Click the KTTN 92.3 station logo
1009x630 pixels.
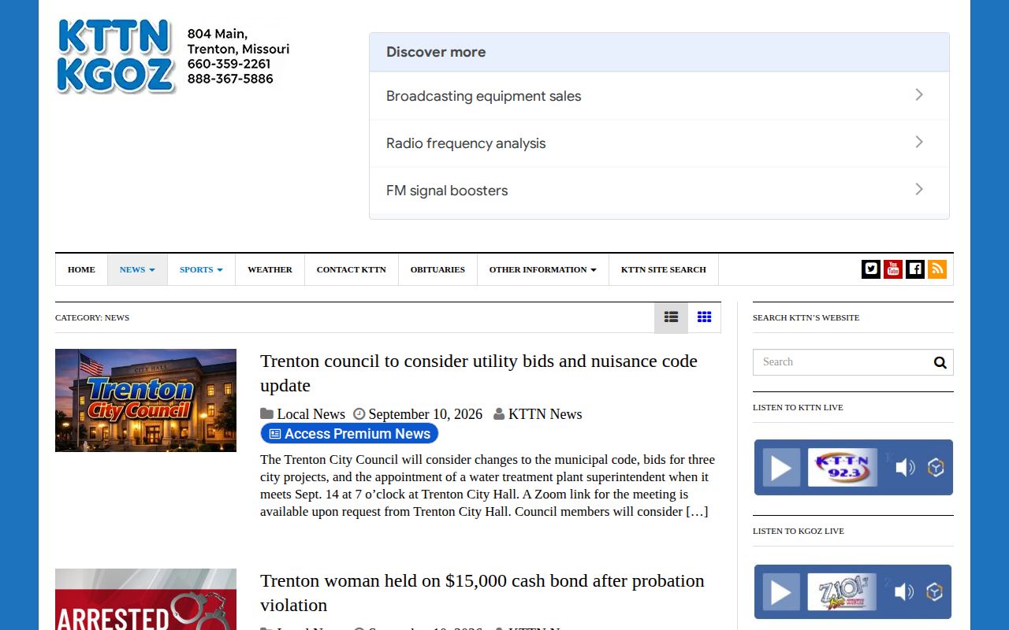[x=843, y=468]
